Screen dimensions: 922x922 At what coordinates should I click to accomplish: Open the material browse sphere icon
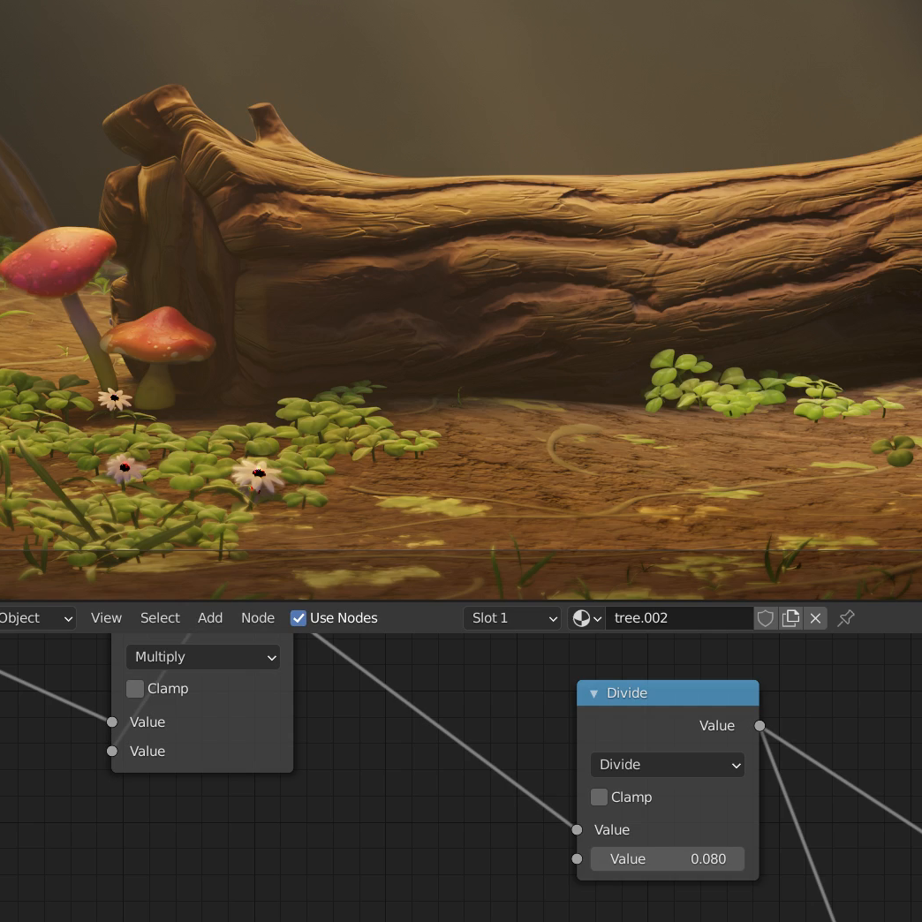point(586,618)
